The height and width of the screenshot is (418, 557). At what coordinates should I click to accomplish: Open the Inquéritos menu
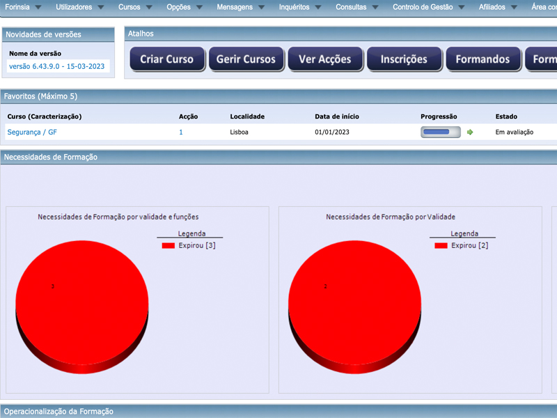(x=299, y=7)
